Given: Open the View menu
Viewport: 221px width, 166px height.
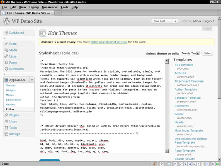Looking at the screenshot, I should click(x=22, y=7).
